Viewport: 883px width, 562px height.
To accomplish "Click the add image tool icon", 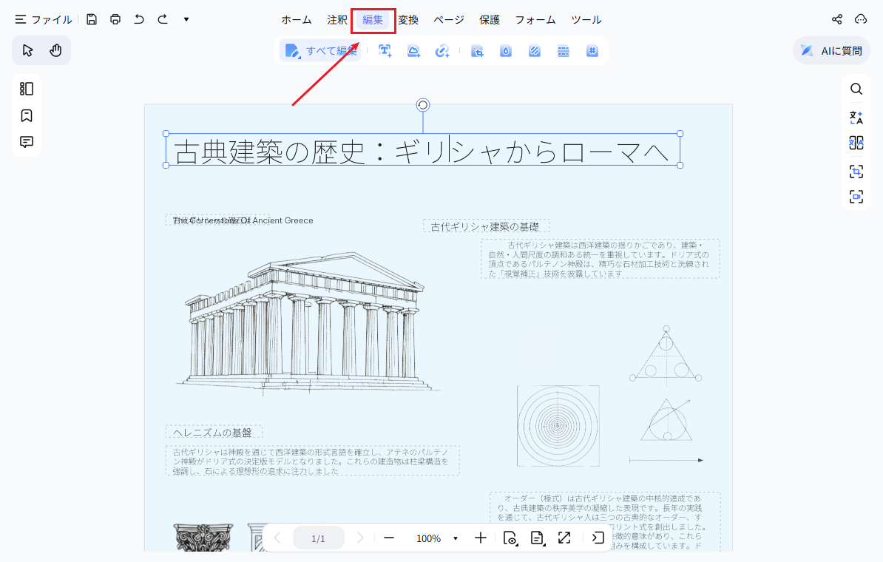I will [x=414, y=51].
